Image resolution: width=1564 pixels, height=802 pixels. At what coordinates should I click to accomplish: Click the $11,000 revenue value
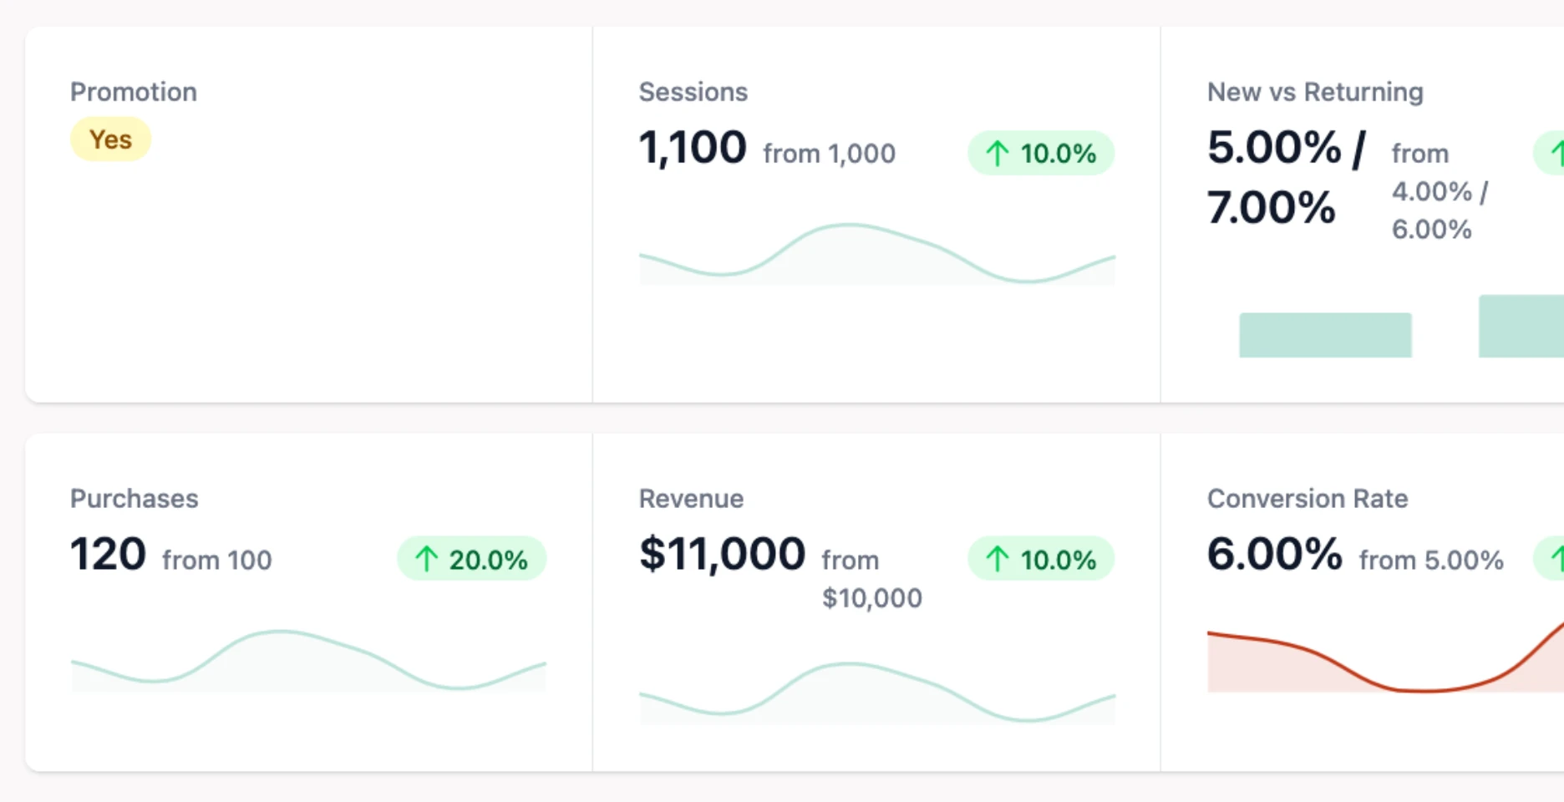click(x=722, y=554)
